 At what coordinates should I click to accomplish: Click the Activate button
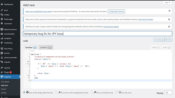[168, 40]
